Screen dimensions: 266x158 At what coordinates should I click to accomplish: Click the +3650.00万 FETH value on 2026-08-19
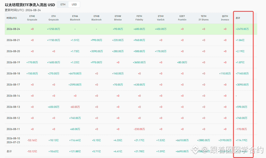click(139, 62)
